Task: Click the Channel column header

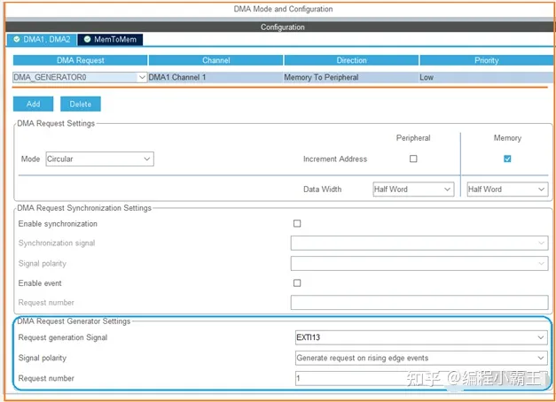Action: coord(216,60)
